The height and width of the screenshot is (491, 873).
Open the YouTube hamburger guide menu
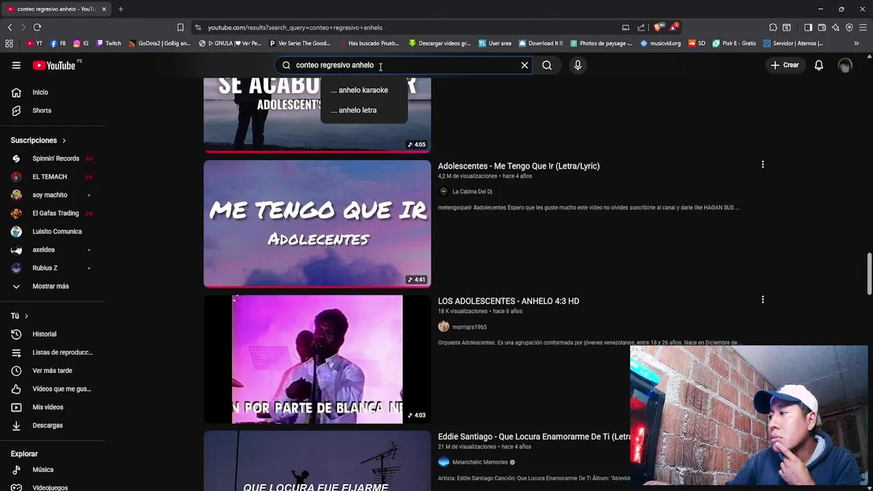[x=16, y=65]
